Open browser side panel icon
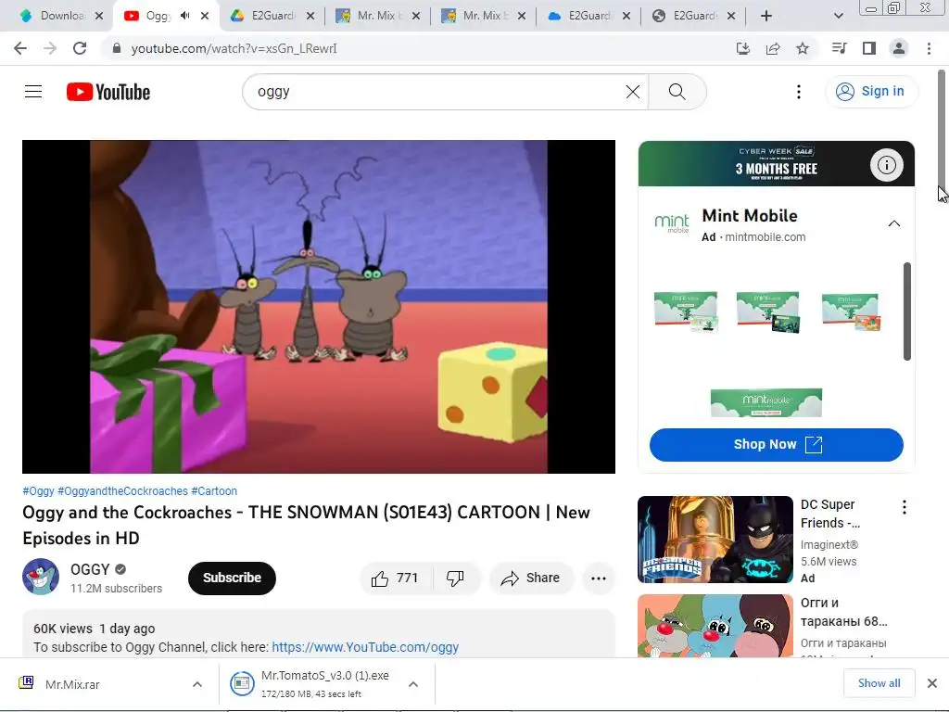This screenshot has height=712, width=949. point(869,48)
